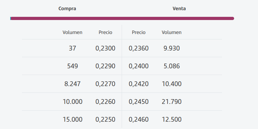Click the Venta header label
258x129 pixels.
179,9
